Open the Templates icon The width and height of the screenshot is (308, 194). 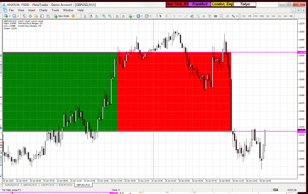146,16
